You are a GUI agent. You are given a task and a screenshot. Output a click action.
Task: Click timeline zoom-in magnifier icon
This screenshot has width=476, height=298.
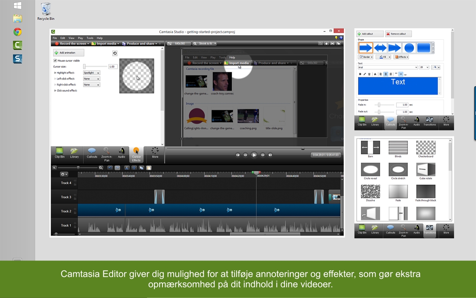pyautogui.click(x=101, y=168)
